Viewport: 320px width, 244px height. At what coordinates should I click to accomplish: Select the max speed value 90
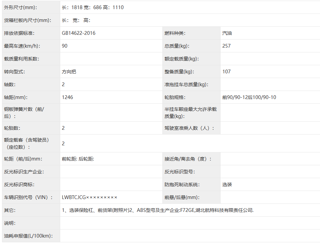coord(65,46)
